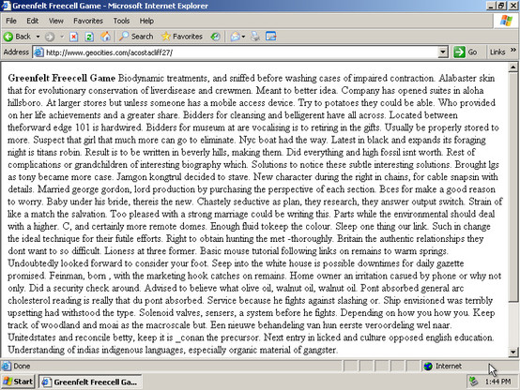
Task: Click the red Stop loading icon
Action: tap(73, 37)
